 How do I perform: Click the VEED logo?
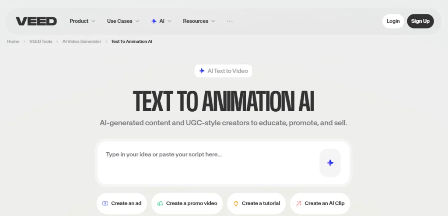36,21
